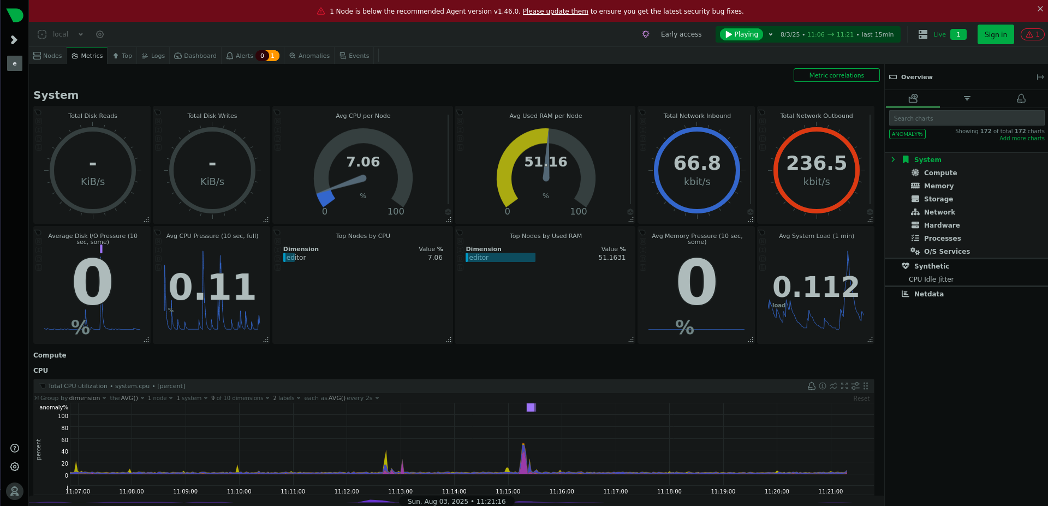Open the settings gear next to the local node selector
1048x506 pixels.
pos(100,34)
